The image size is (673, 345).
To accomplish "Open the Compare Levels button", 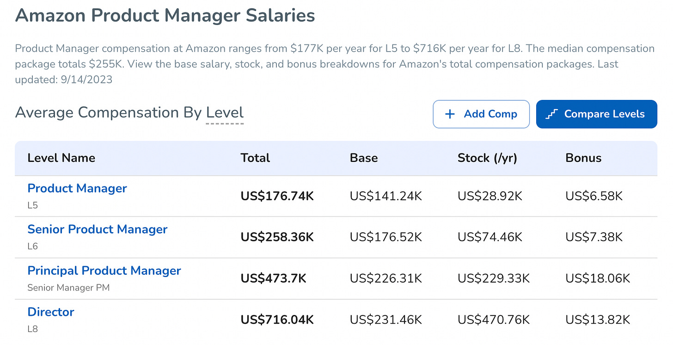I will click(x=597, y=114).
